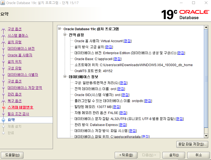This screenshot has width=211, height=160.
Task: Jump to 데이터베이스 식별자 step
Action: (x=23, y=75)
